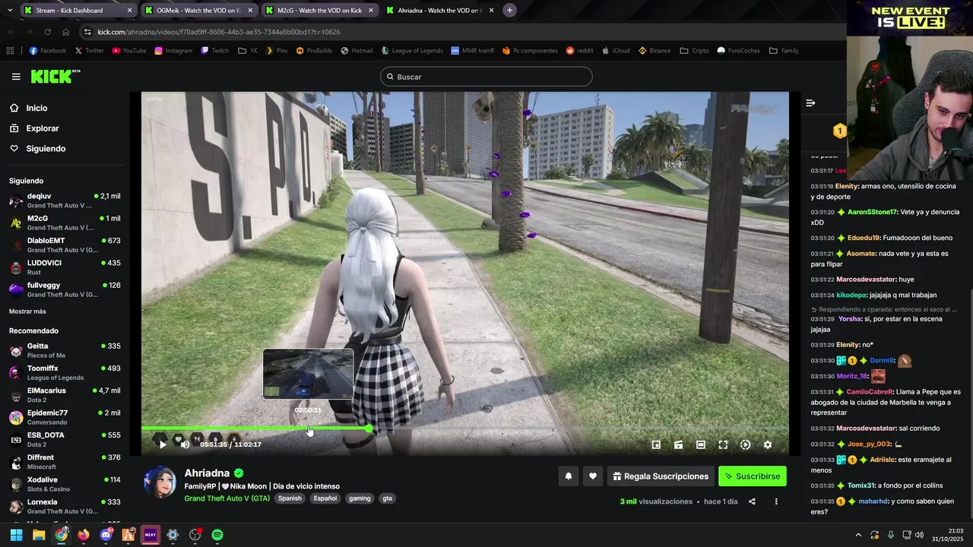Open the Cripto bookmarks folder
Image resolution: width=973 pixels, height=547 pixels.
(x=694, y=51)
